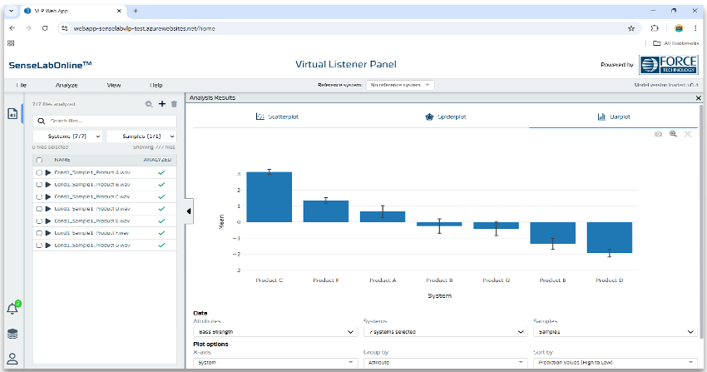This screenshot has width=707, height=372.
Task: Check the box for Product B.wav
Action: 39,185
